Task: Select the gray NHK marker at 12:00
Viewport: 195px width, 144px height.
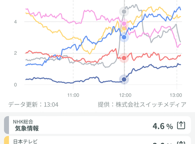Action: point(124,12)
